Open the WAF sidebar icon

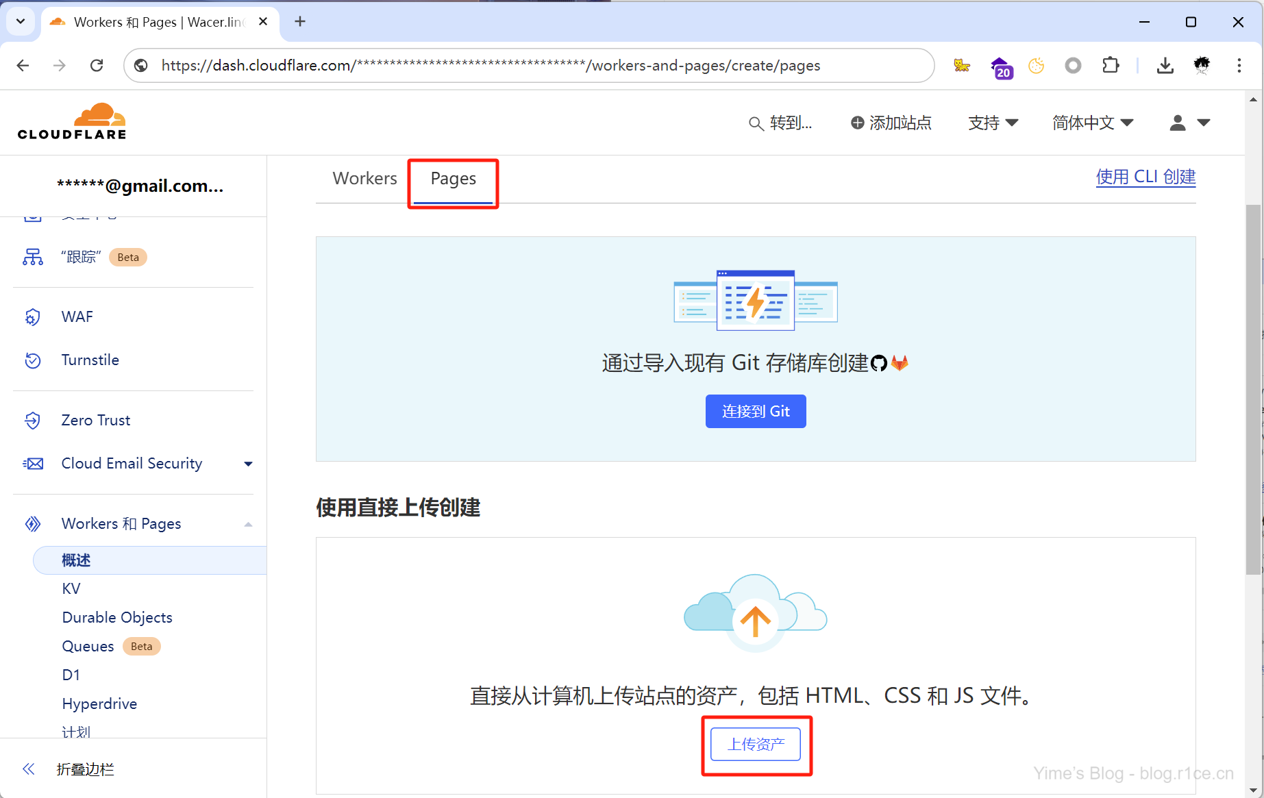32,317
